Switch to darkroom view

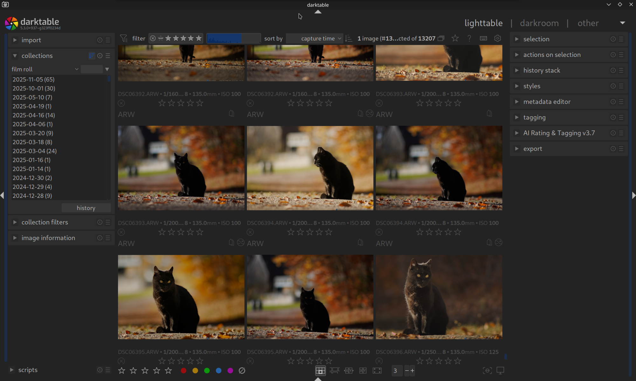tap(539, 23)
